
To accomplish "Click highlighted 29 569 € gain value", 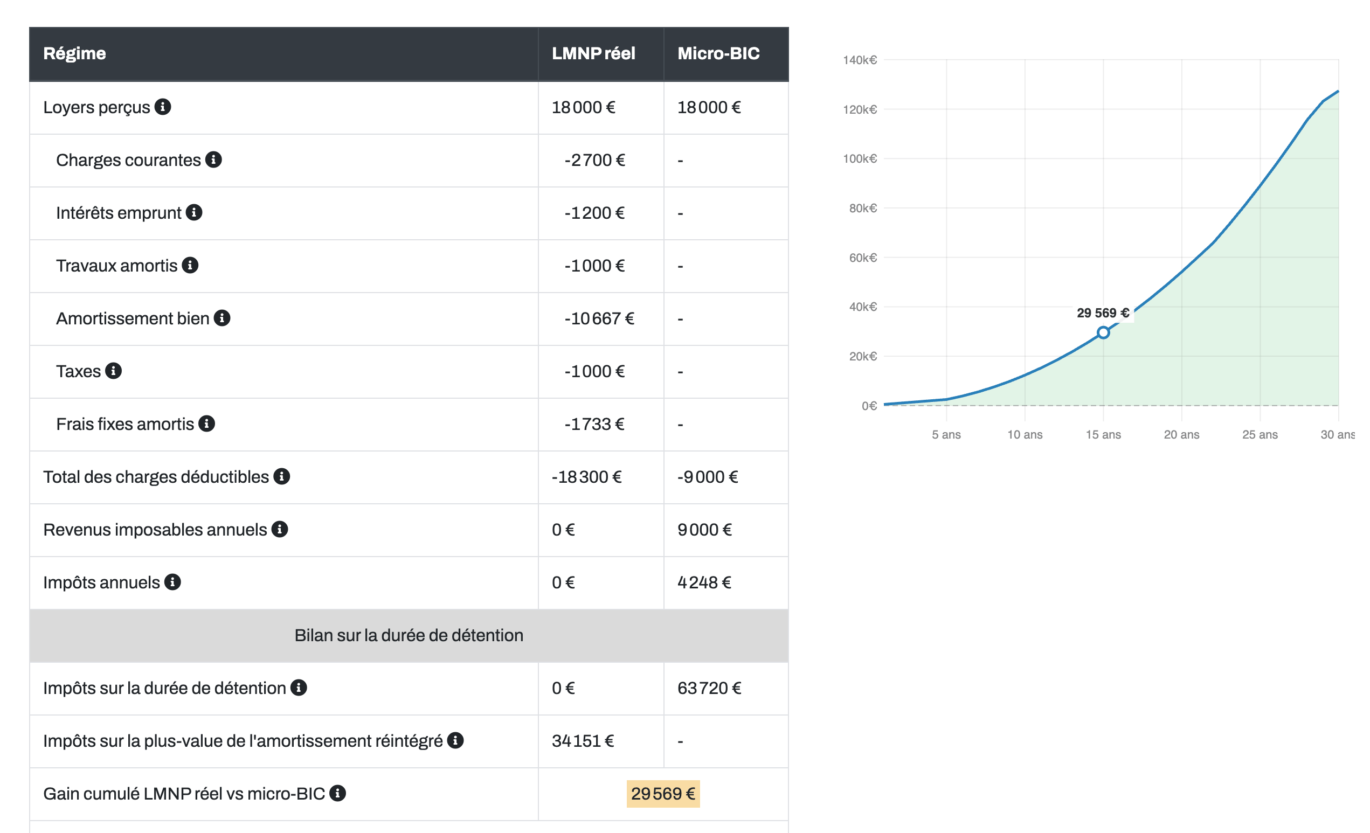I will 663,794.
